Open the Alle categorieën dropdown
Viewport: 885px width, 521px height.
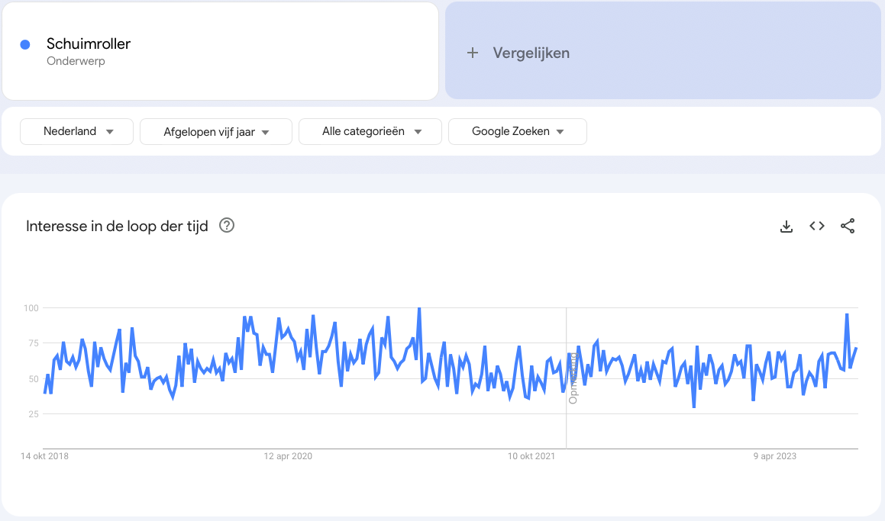coord(370,131)
